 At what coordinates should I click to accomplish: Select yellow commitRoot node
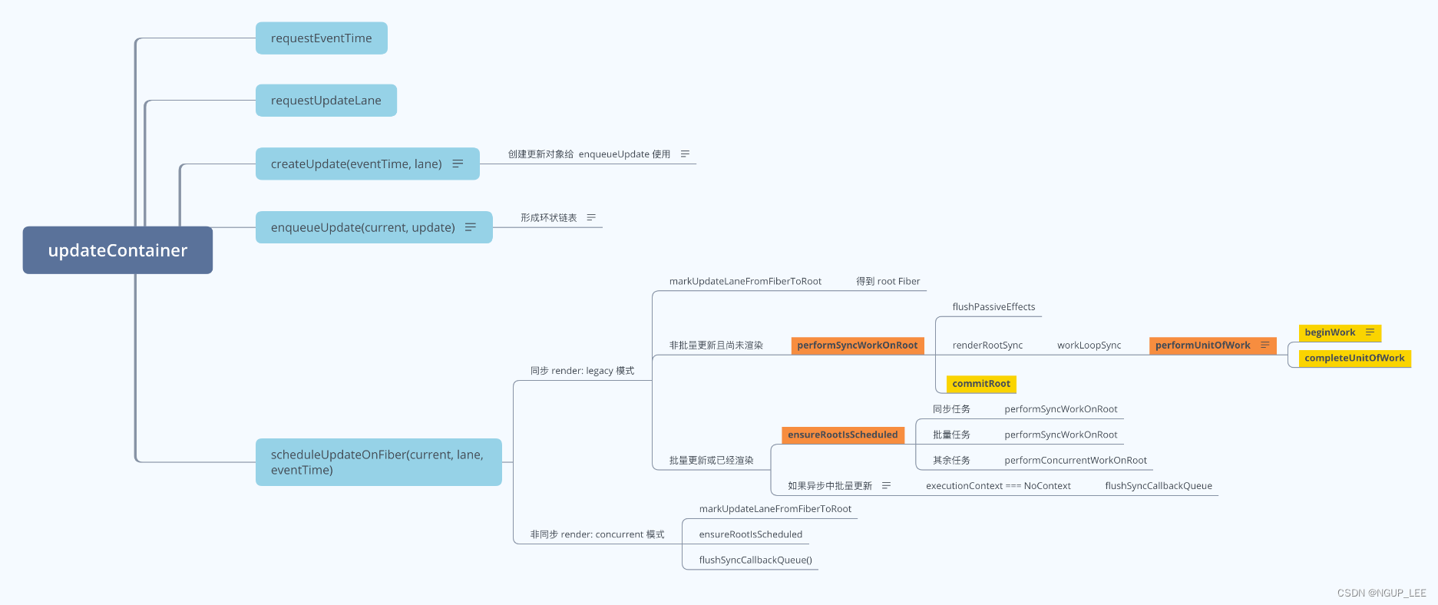pyautogui.click(x=981, y=384)
